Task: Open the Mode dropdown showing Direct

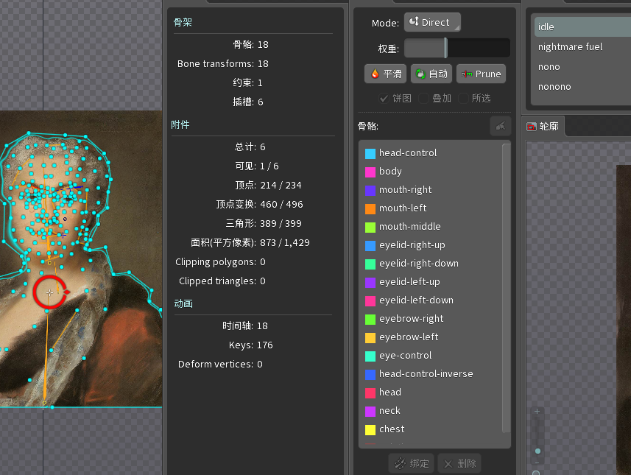Action: (432, 23)
